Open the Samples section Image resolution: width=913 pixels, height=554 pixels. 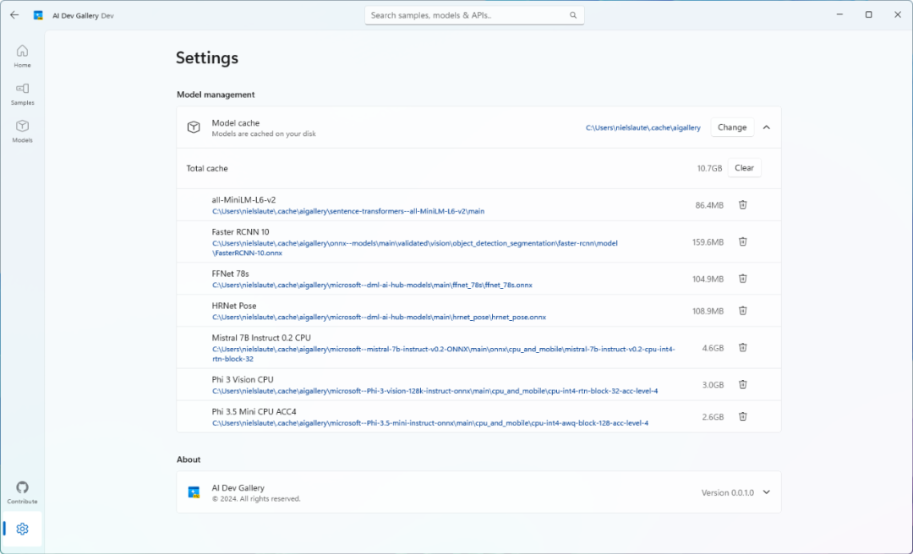[22, 93]
